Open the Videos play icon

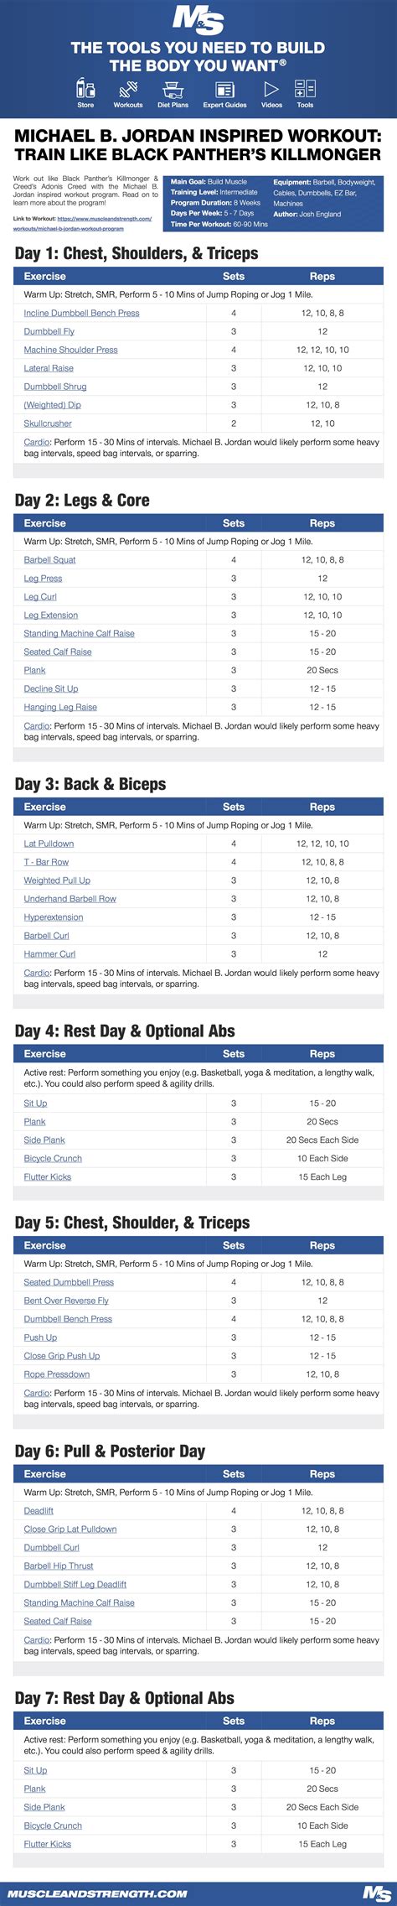click(271, 88)
